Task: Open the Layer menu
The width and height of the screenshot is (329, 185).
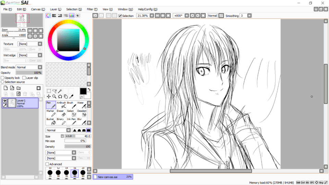Action: pos(56,9)
